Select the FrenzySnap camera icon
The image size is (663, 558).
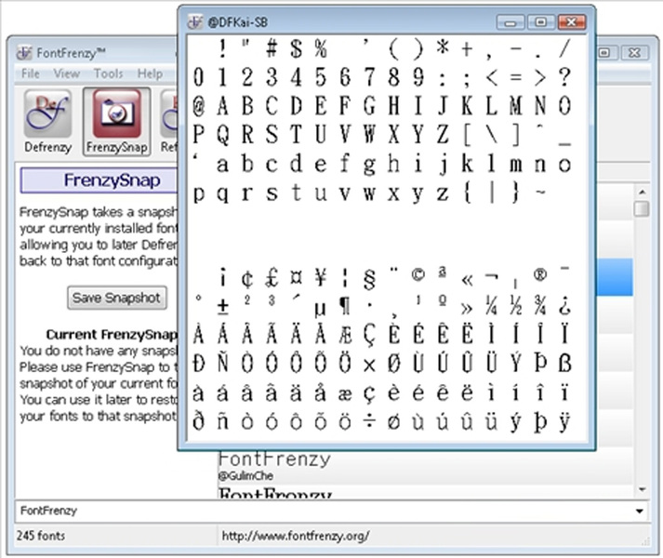point(117,122)
